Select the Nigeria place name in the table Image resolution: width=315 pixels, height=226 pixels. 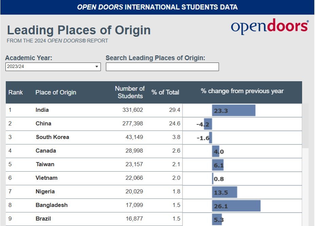coord(45,192)
